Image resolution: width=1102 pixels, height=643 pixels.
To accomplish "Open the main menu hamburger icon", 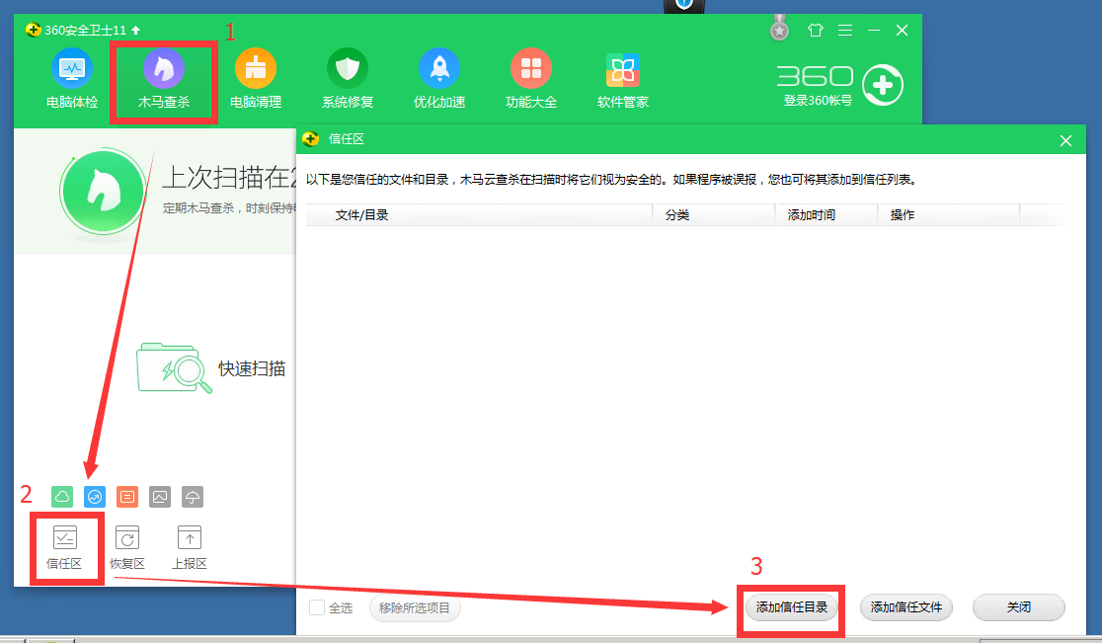I will (x=845, y=31).
